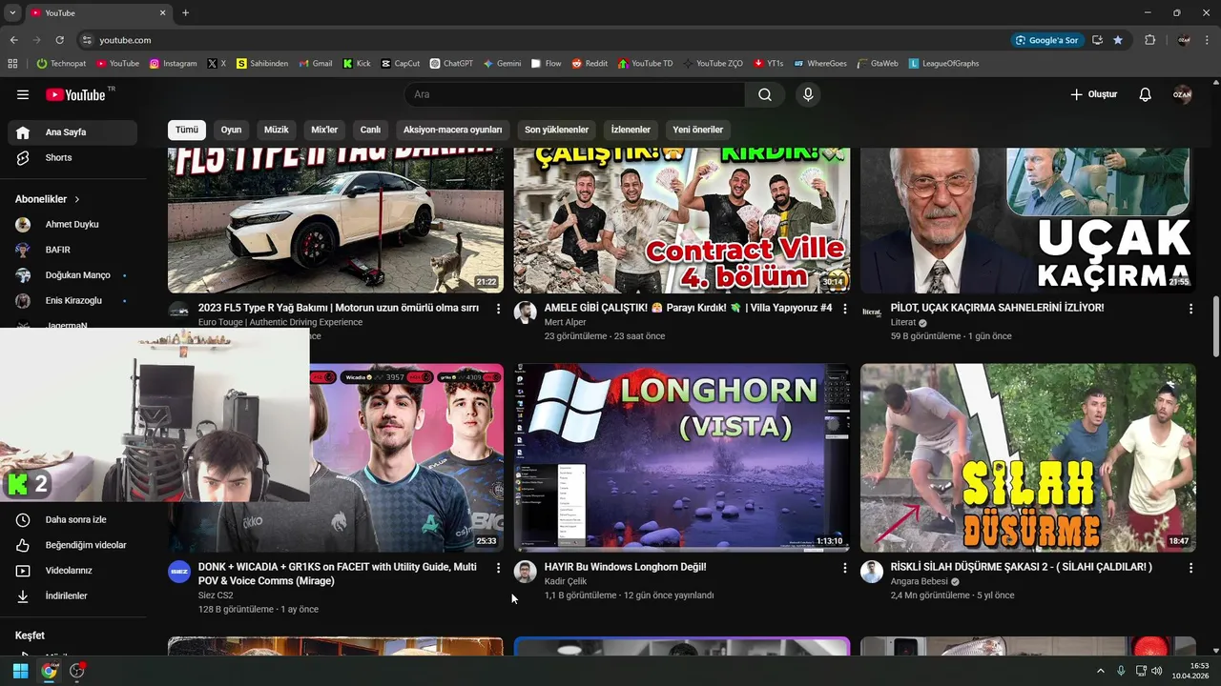Open the YouTube hamburger guide menu
The height and width of the screenshot is (686, 1221).
[x=23, y=94]
